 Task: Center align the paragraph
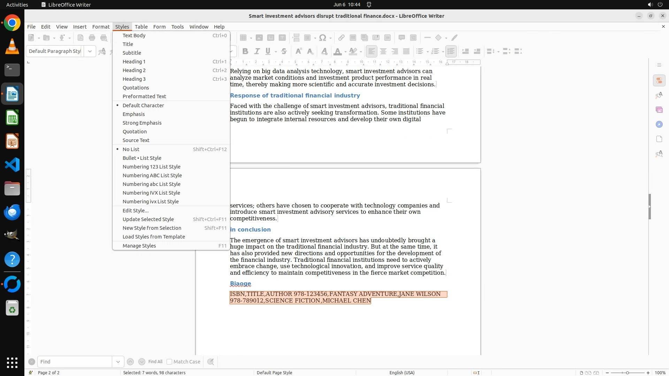(383, 52)
